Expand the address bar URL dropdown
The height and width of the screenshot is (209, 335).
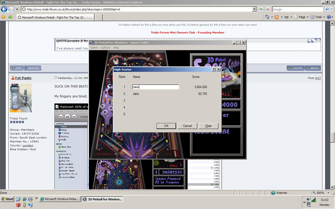tap(254, 9)
